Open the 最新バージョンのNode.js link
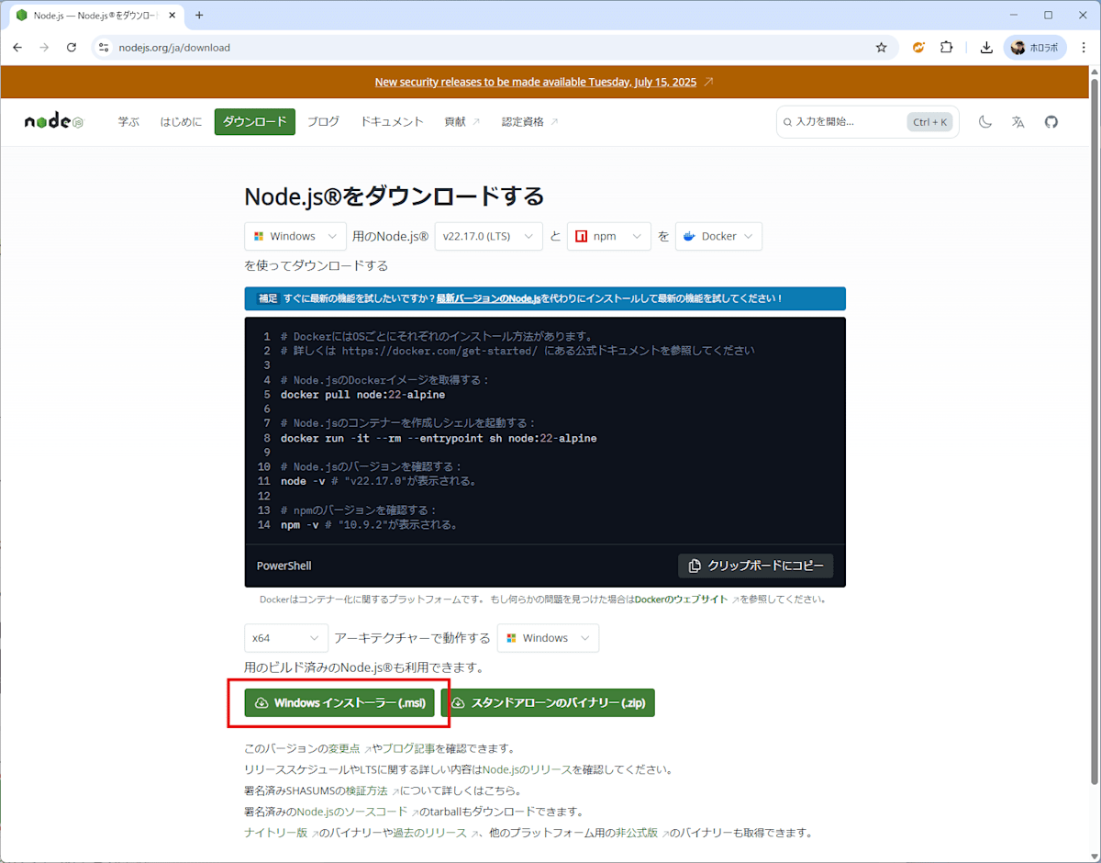1101x863 pixels. [x=488, y=298]
